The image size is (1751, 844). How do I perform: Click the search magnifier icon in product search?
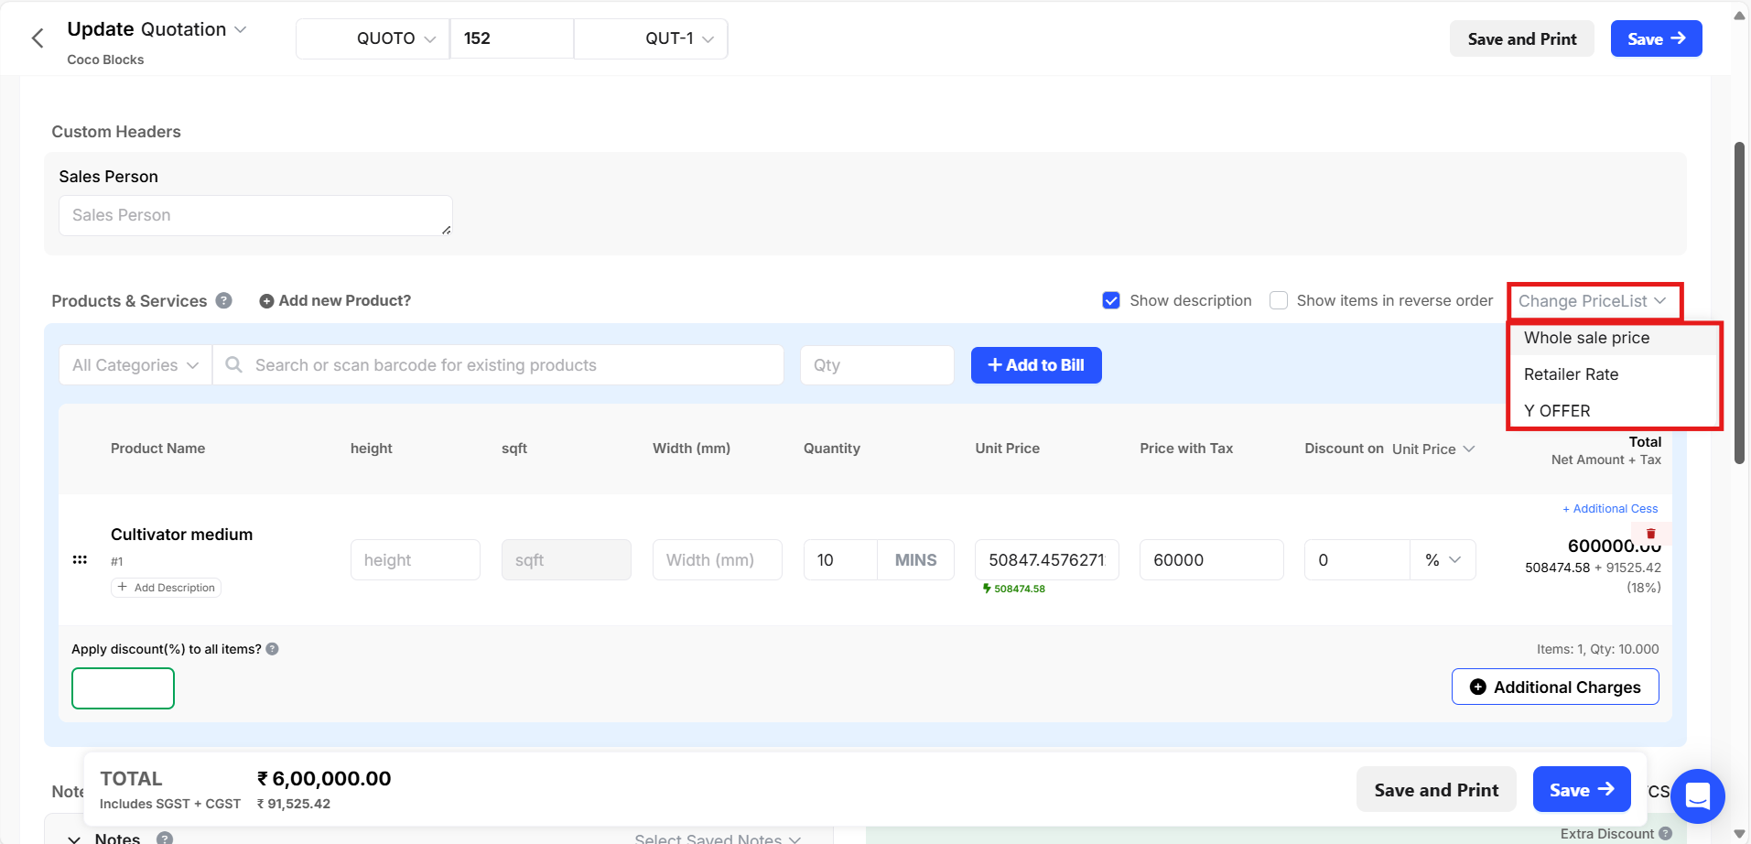pos(234,364)
